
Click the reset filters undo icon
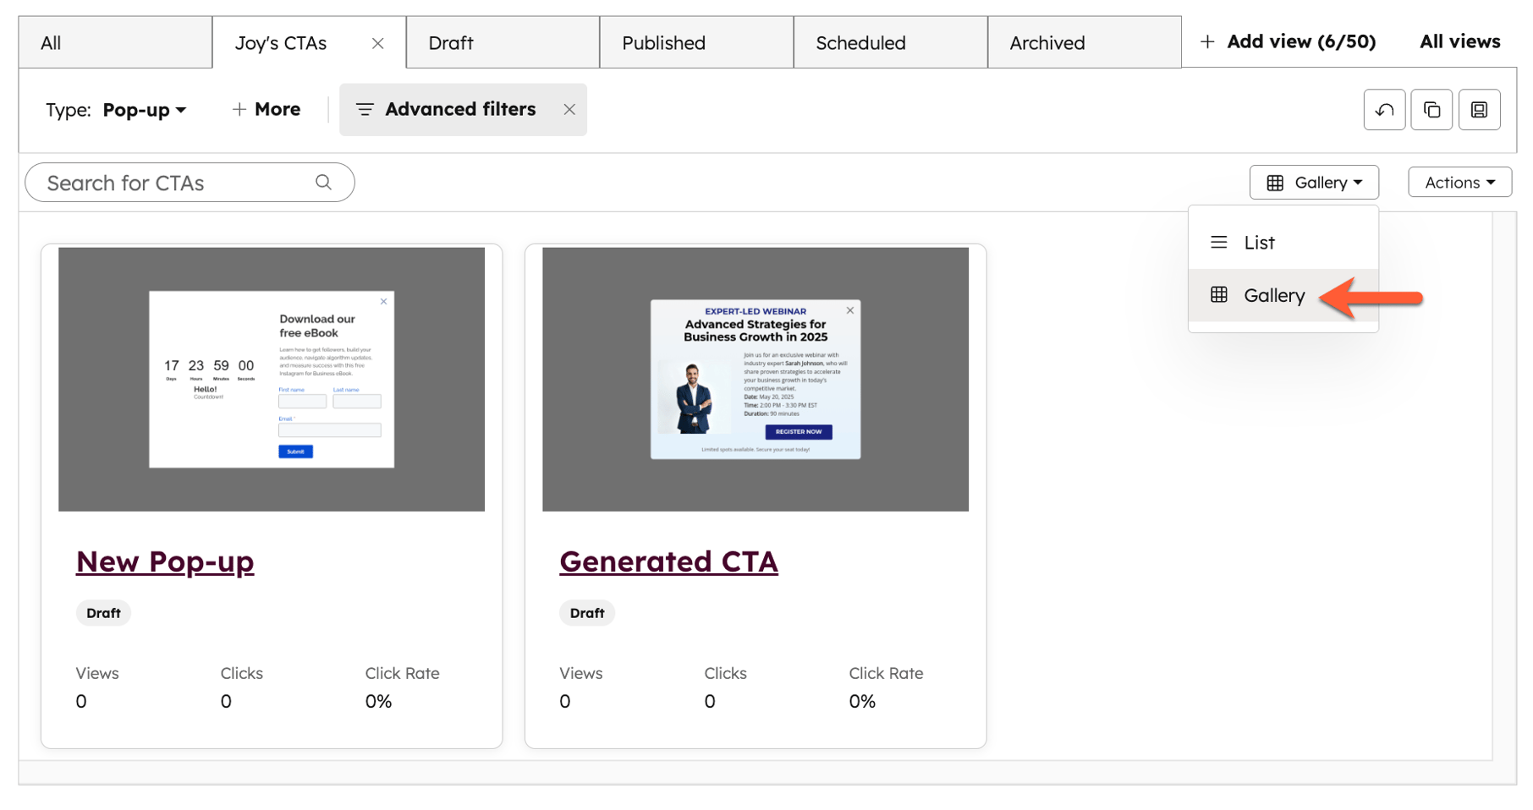[1384, 110]
